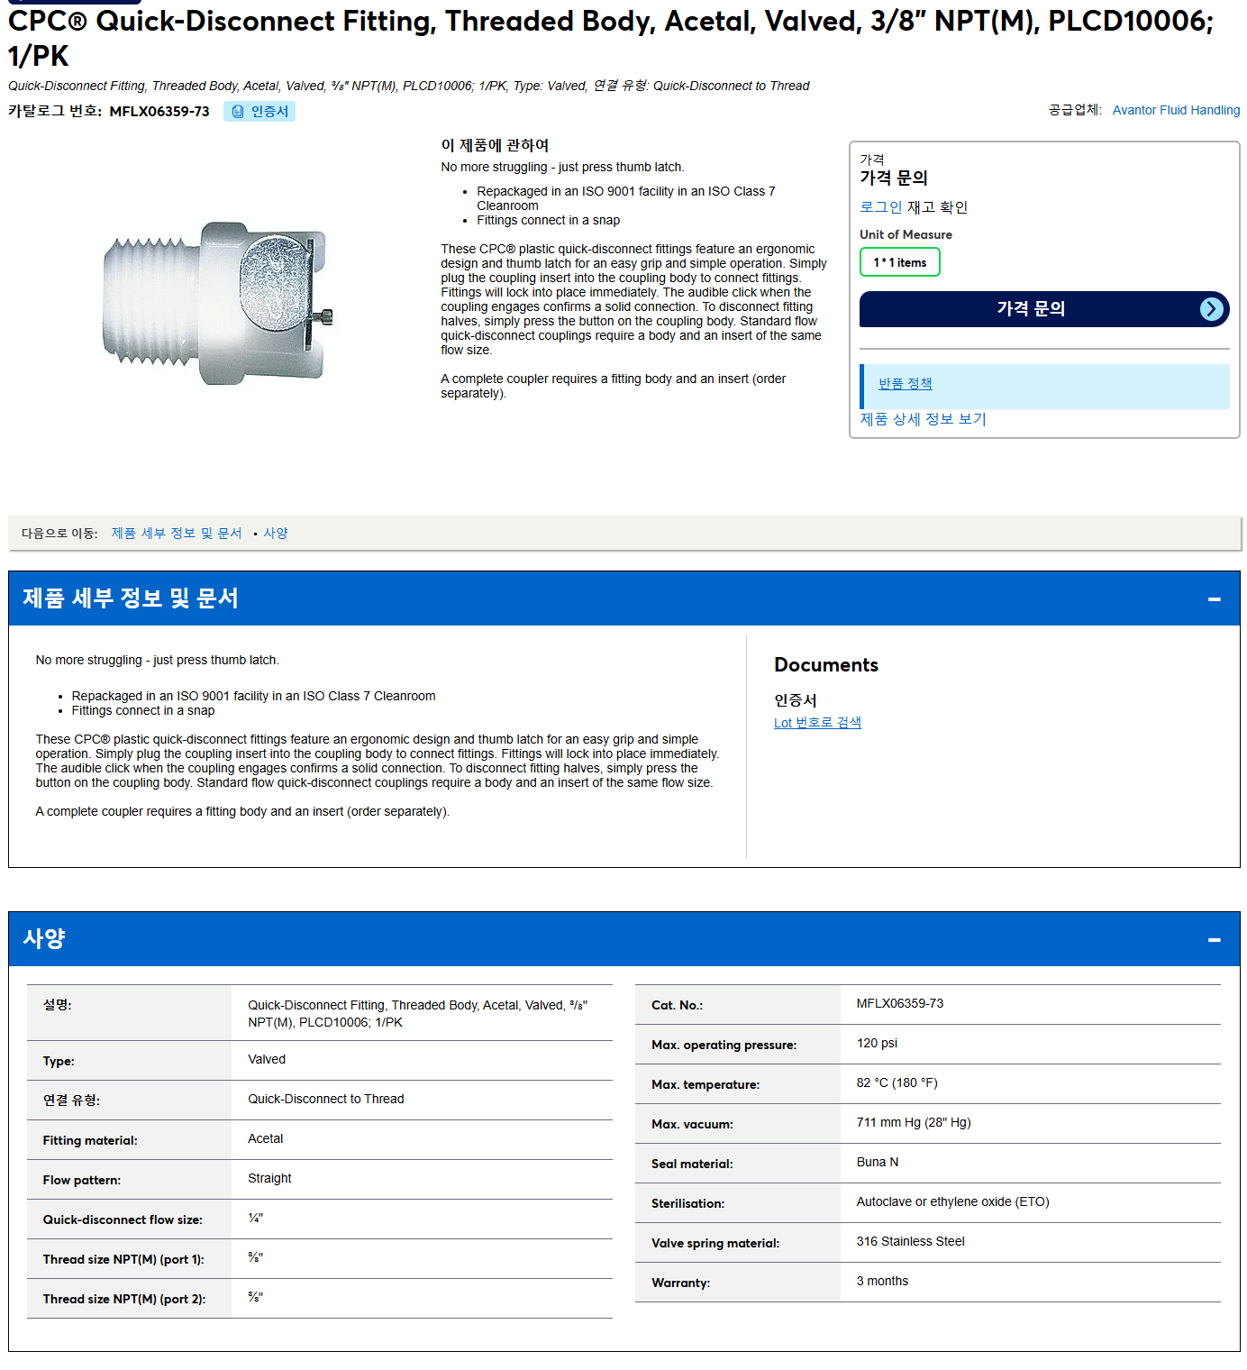The image size is (1247, 1370).
Task: Click the quick-disconnect fitting product image
Action: [218, 303]
